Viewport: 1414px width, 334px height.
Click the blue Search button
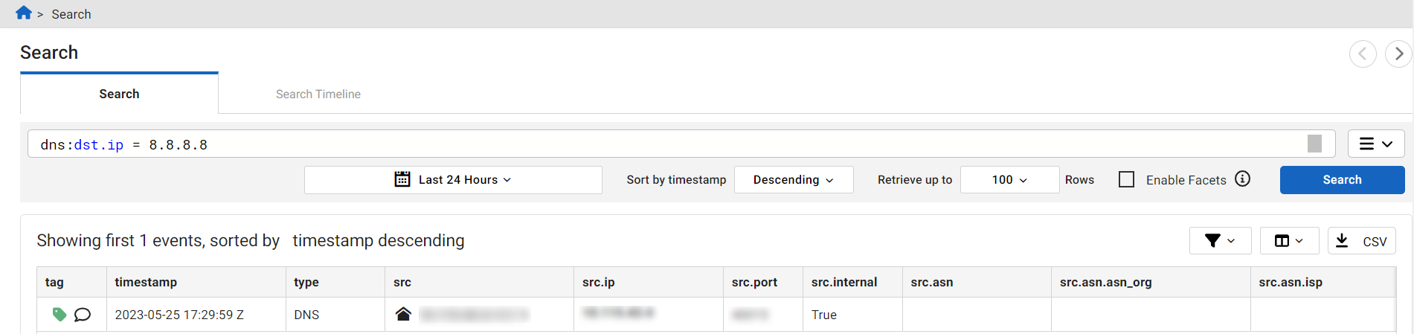point(1342,180)
